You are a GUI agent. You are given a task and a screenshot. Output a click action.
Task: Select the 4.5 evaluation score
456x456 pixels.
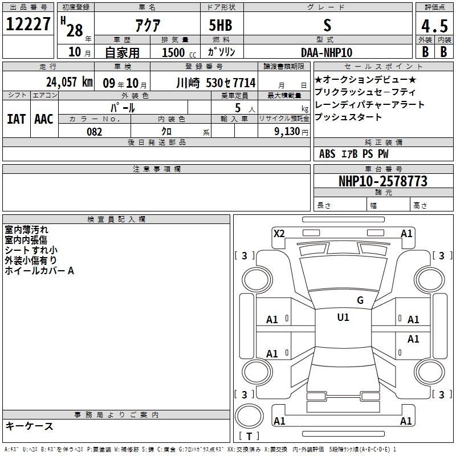click(x=434, y=26)
